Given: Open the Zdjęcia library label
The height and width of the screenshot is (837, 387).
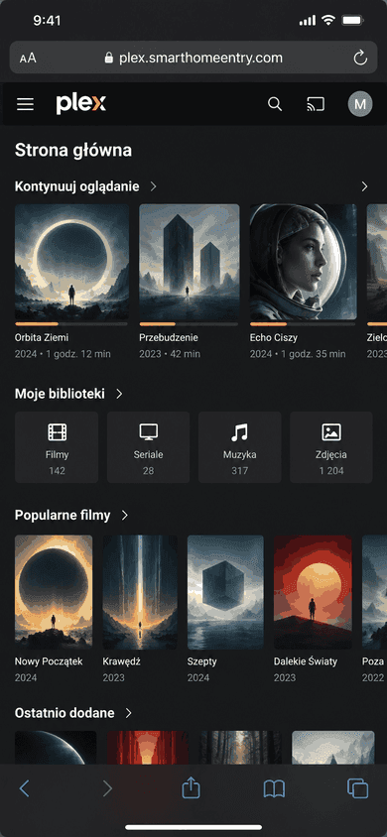Looking at the screenshot, I should [x=331, y=455].
